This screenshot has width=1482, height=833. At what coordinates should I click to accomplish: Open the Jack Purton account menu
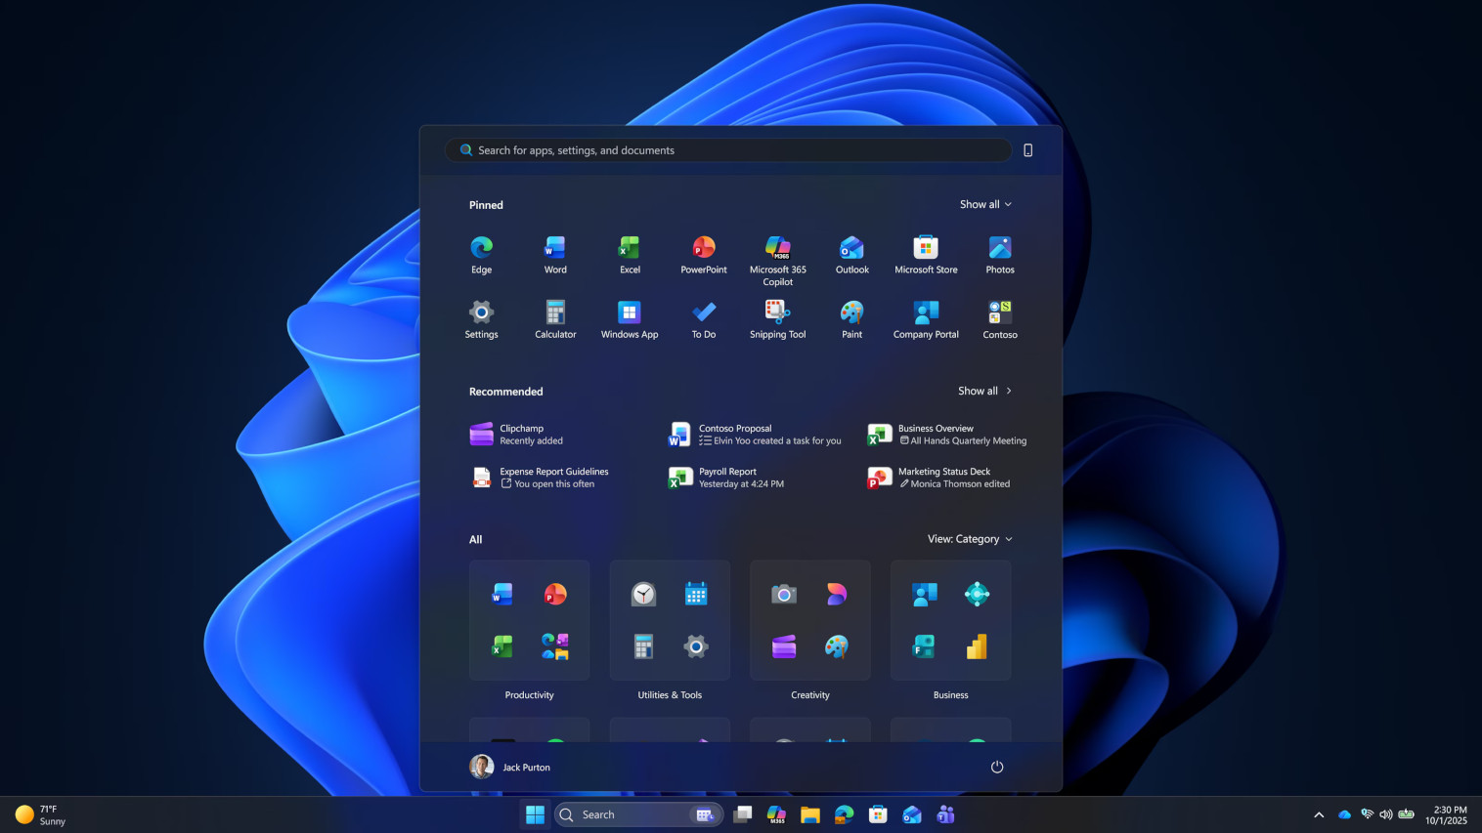pyautogui.click(x=510, y=767)
